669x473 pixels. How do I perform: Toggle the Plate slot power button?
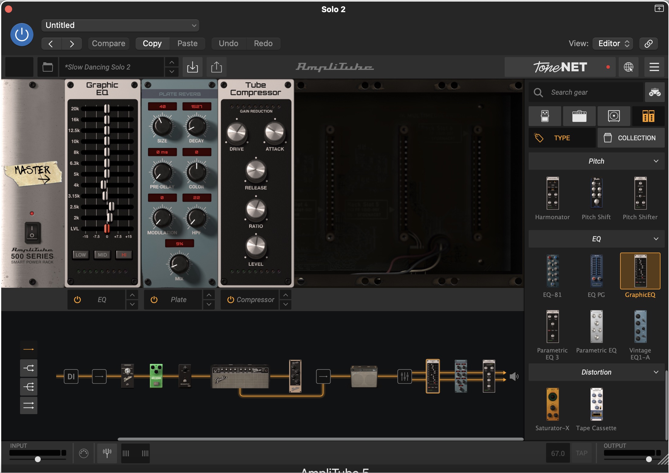coord(154,300)
